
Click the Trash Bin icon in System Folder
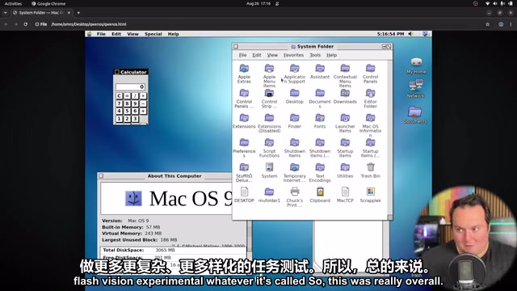click(x=370, y=167)
